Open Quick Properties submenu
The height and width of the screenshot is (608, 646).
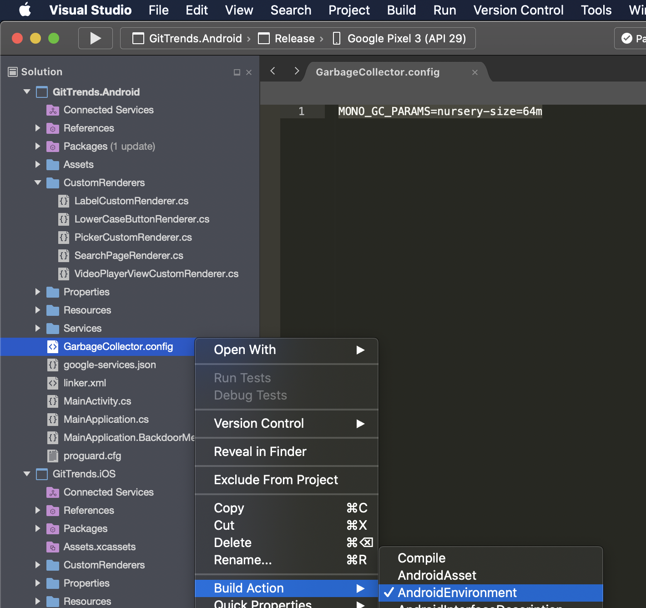[287, 603]
